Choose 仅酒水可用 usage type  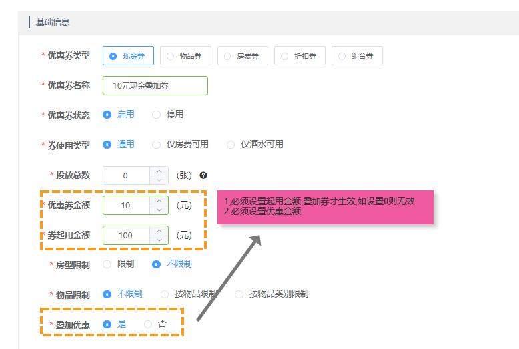[x=255, y=145]
